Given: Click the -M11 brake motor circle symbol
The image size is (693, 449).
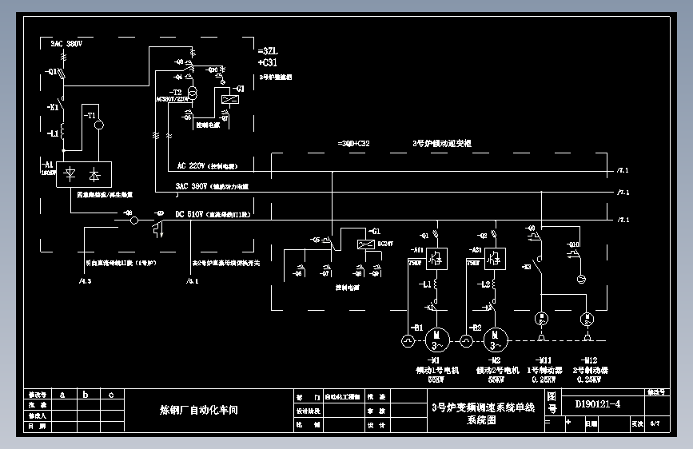Looking at the screenshot, I should 541,318.
